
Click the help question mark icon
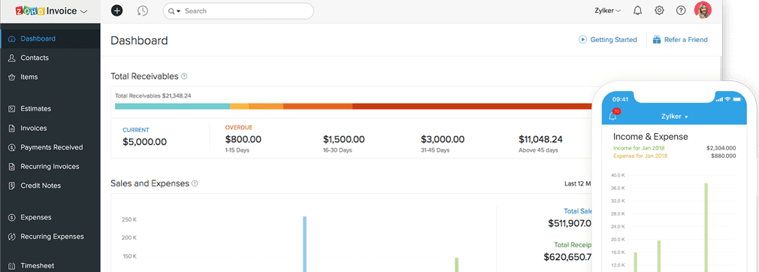click(x=681, y=11)
